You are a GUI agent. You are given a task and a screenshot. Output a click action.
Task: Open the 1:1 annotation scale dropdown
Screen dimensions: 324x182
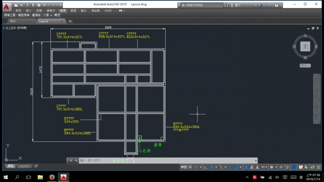[x=264, y=167]
